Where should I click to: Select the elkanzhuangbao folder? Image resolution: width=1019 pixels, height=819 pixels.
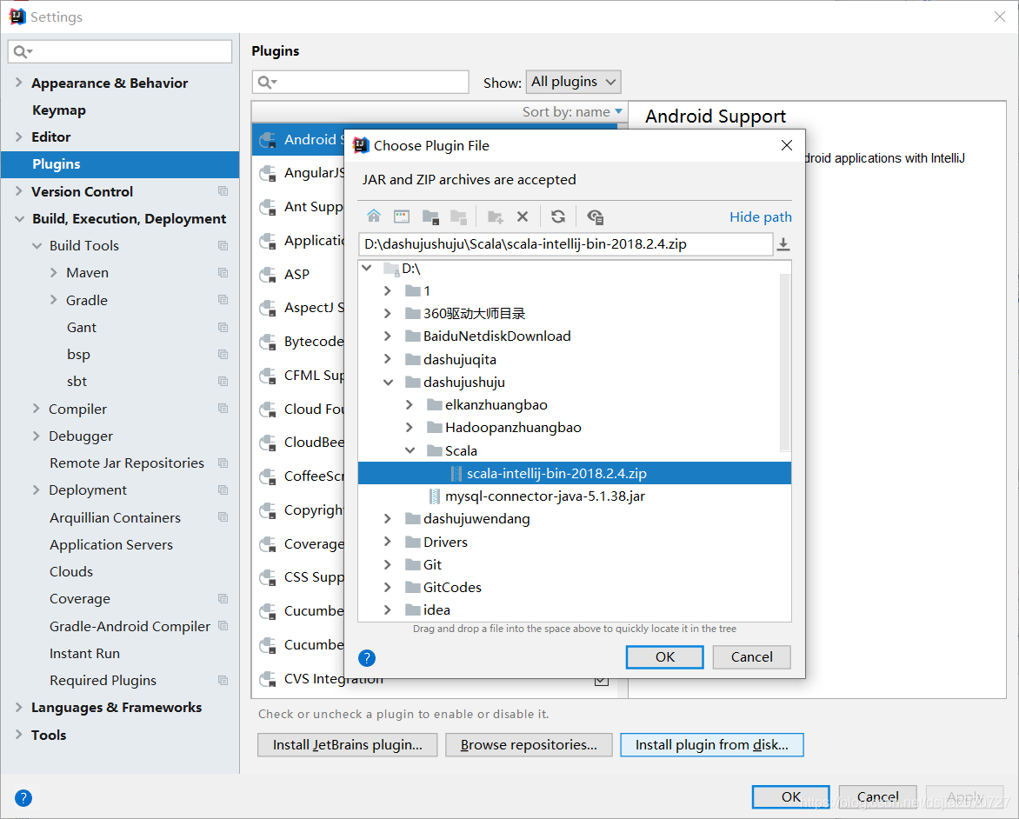(x=496, y=405)
